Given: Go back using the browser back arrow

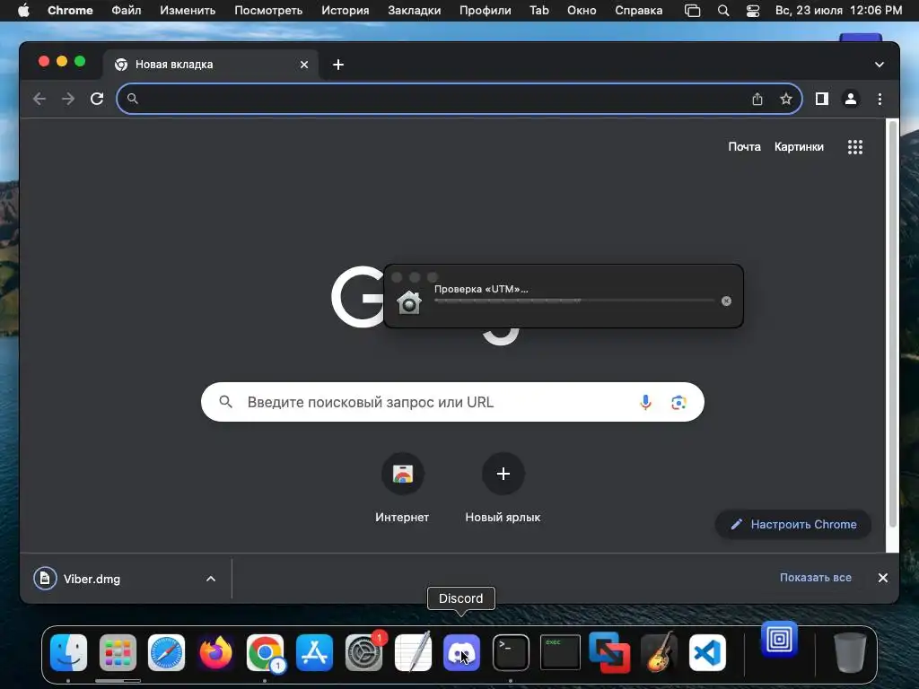Looking at the screenshot, I should click(39, 99).
